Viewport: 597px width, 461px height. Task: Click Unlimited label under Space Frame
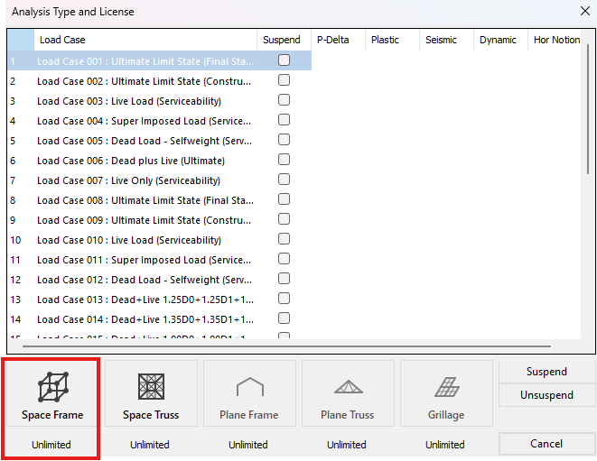(x=51, y=444)
